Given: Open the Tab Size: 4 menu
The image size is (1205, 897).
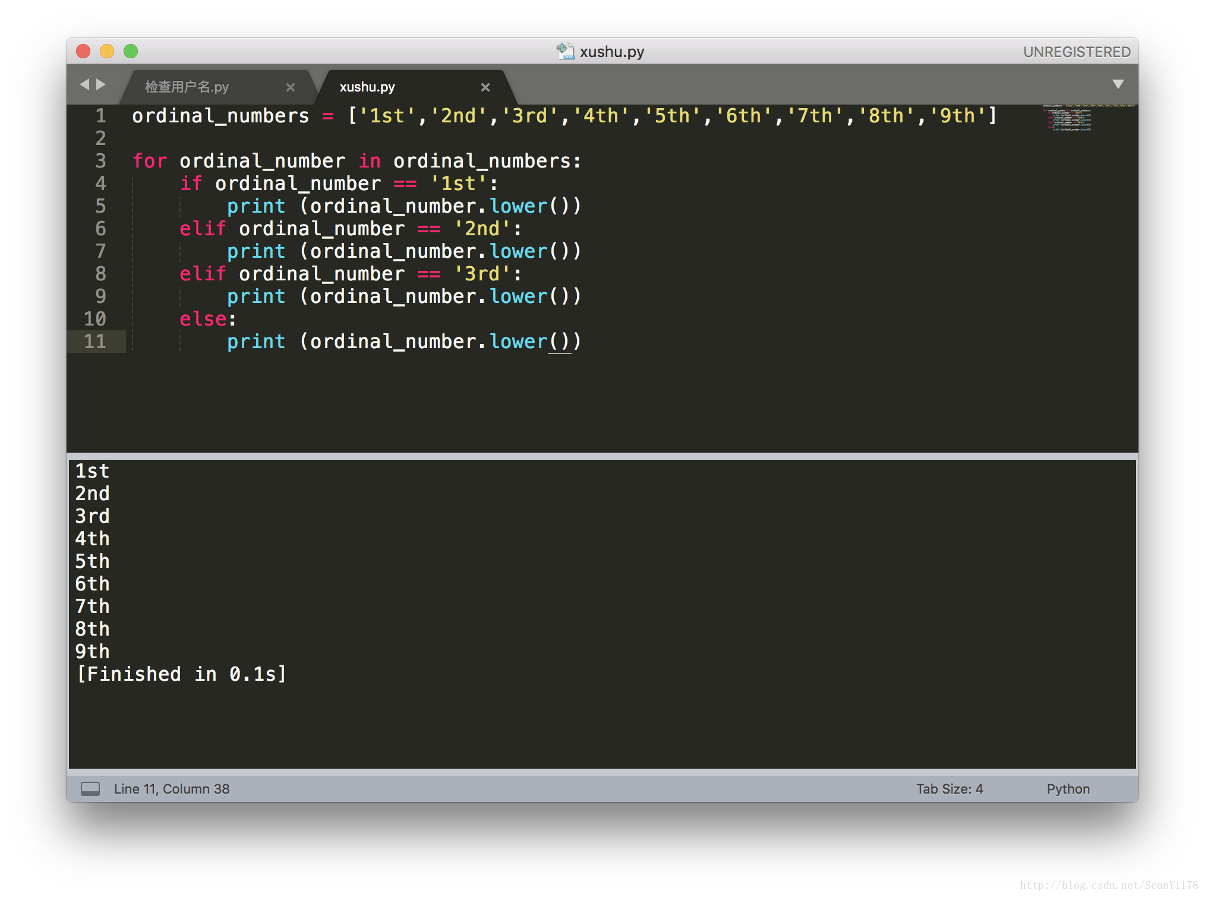Looking at the screenshot, I should tap(949, 789).
